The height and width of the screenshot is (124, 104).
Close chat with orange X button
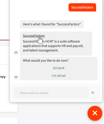point(95,113)
